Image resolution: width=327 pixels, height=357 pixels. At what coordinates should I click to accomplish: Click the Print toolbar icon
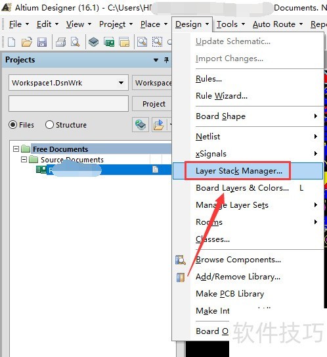[60, 42]
